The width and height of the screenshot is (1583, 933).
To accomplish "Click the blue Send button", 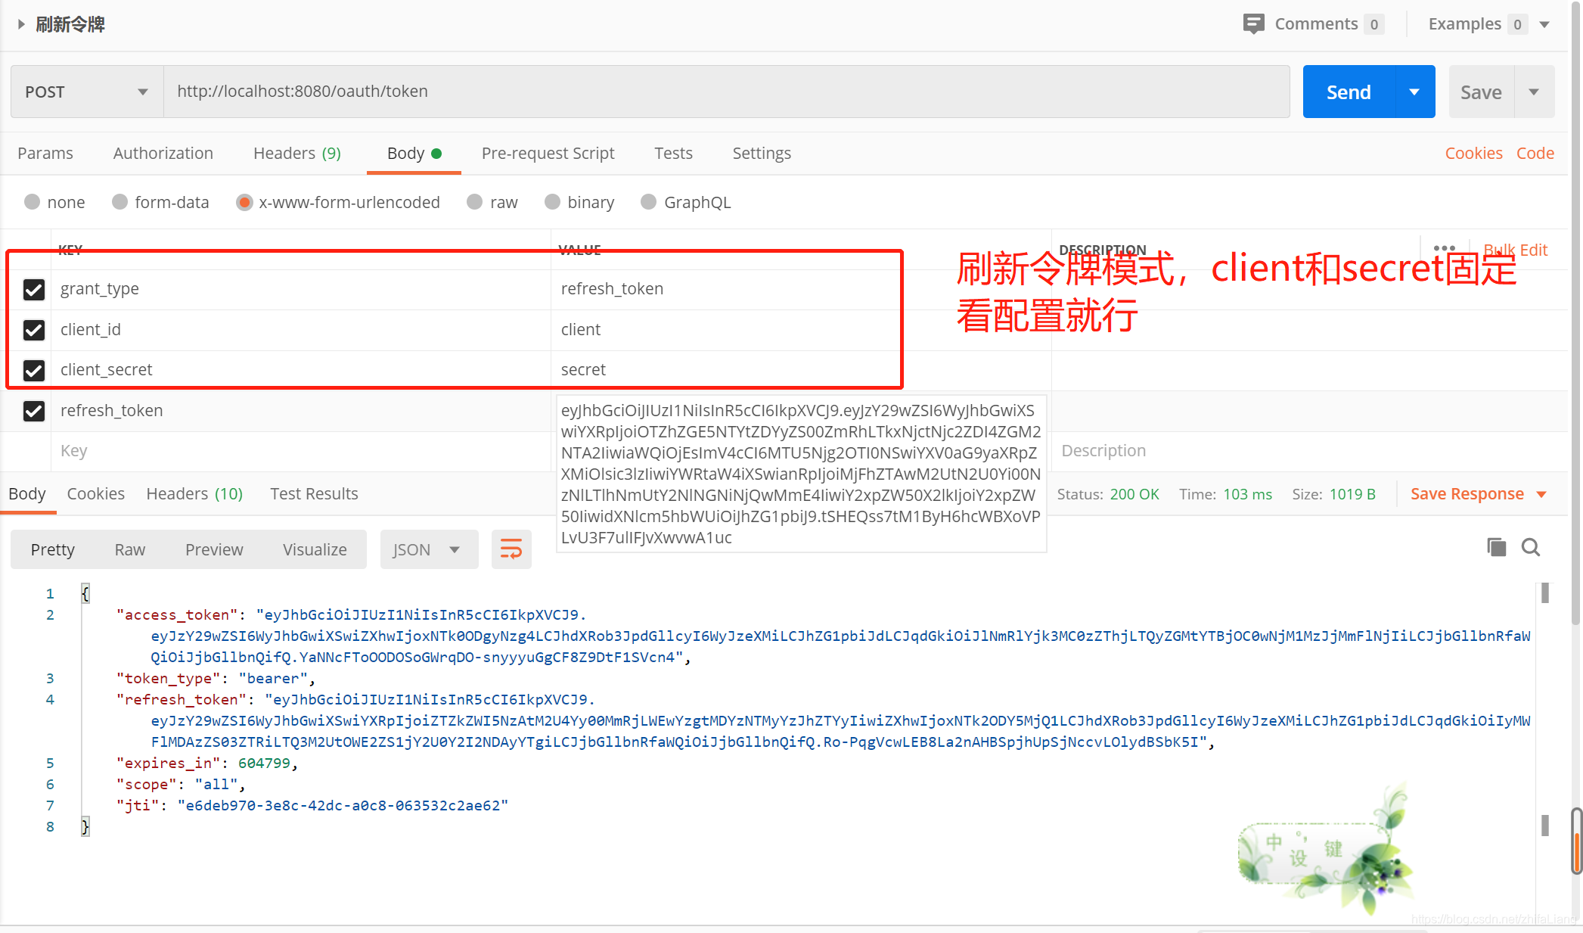I will 1349,92.
